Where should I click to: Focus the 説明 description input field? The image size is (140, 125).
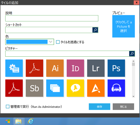click(52, 18)
